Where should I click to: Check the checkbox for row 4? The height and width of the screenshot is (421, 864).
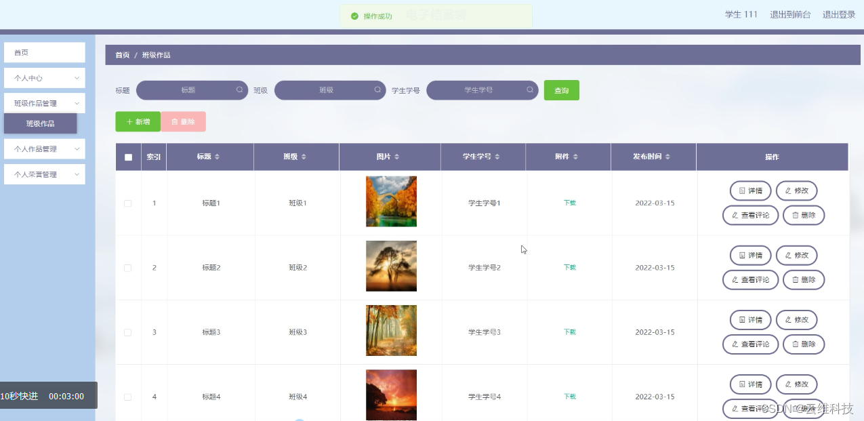(128, 397)
